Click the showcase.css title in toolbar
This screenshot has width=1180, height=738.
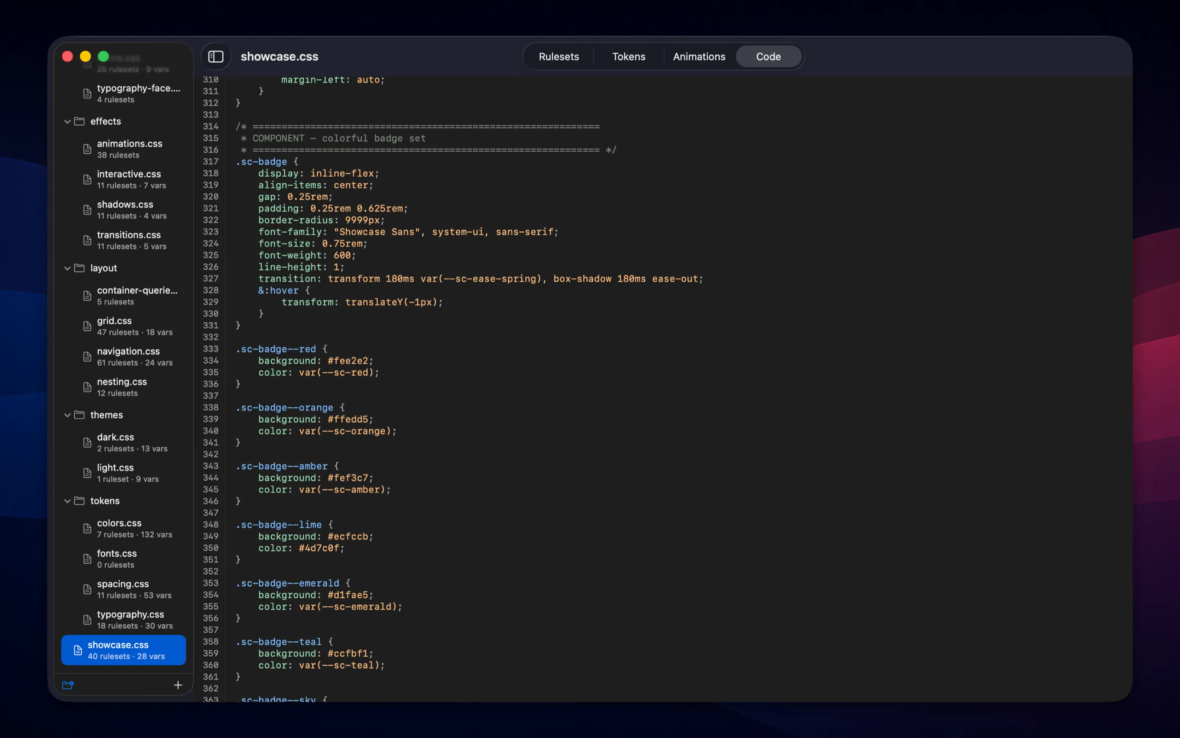[279, 57]
